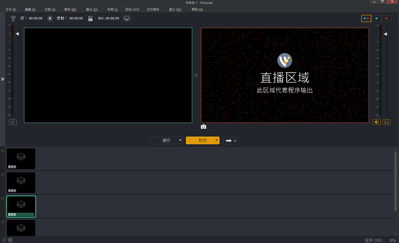Click the record button next to 录制
The width and height of the screenshot is (399, 243).
coord(50,18)
